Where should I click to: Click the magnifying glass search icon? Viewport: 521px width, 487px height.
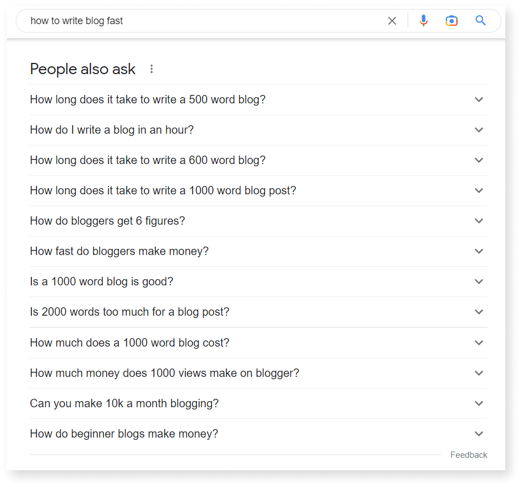[x=481, y=20]
